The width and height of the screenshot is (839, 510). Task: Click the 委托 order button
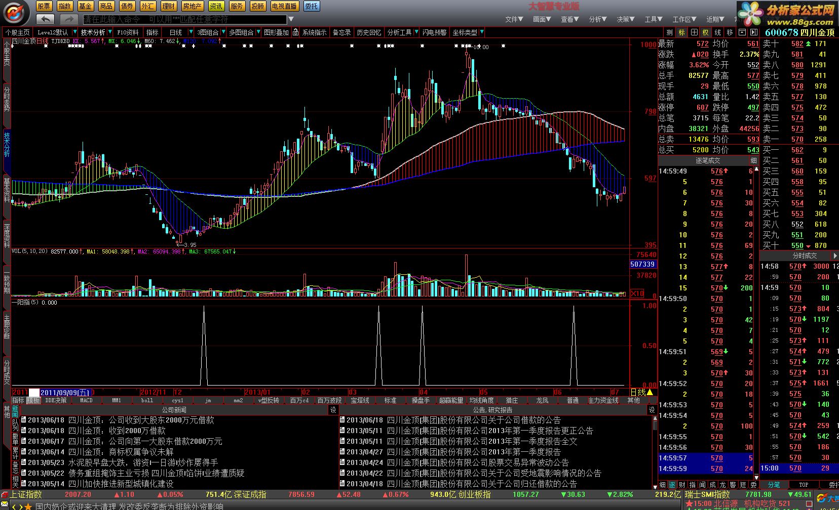[x=312, y=6]
